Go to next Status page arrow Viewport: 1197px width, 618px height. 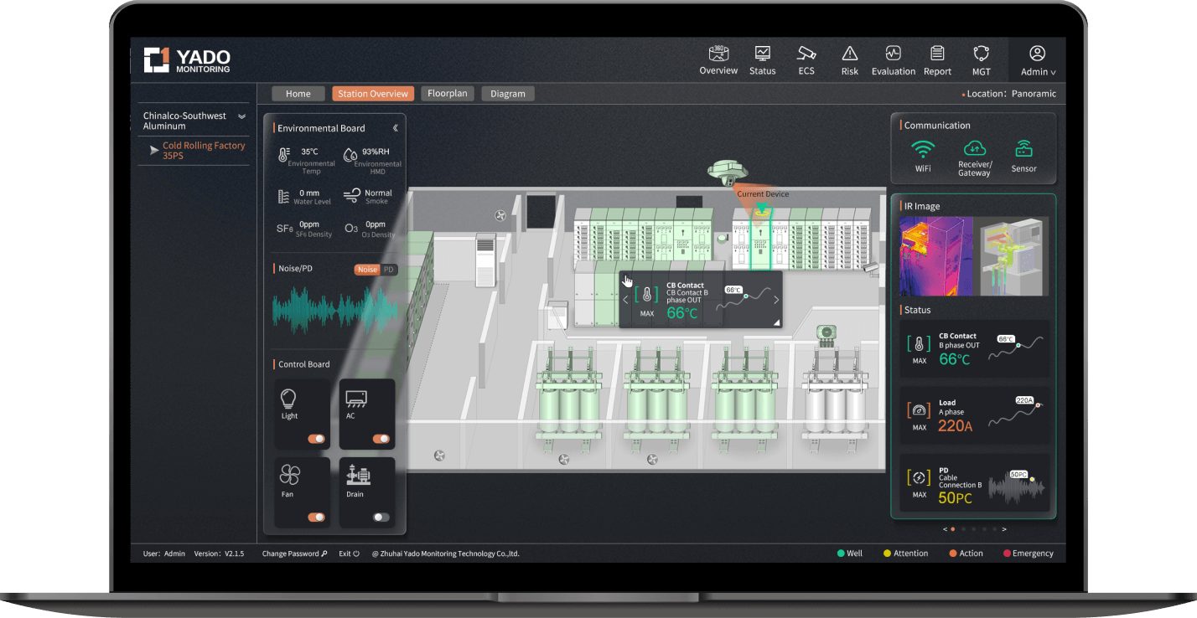pos(1004,529)
